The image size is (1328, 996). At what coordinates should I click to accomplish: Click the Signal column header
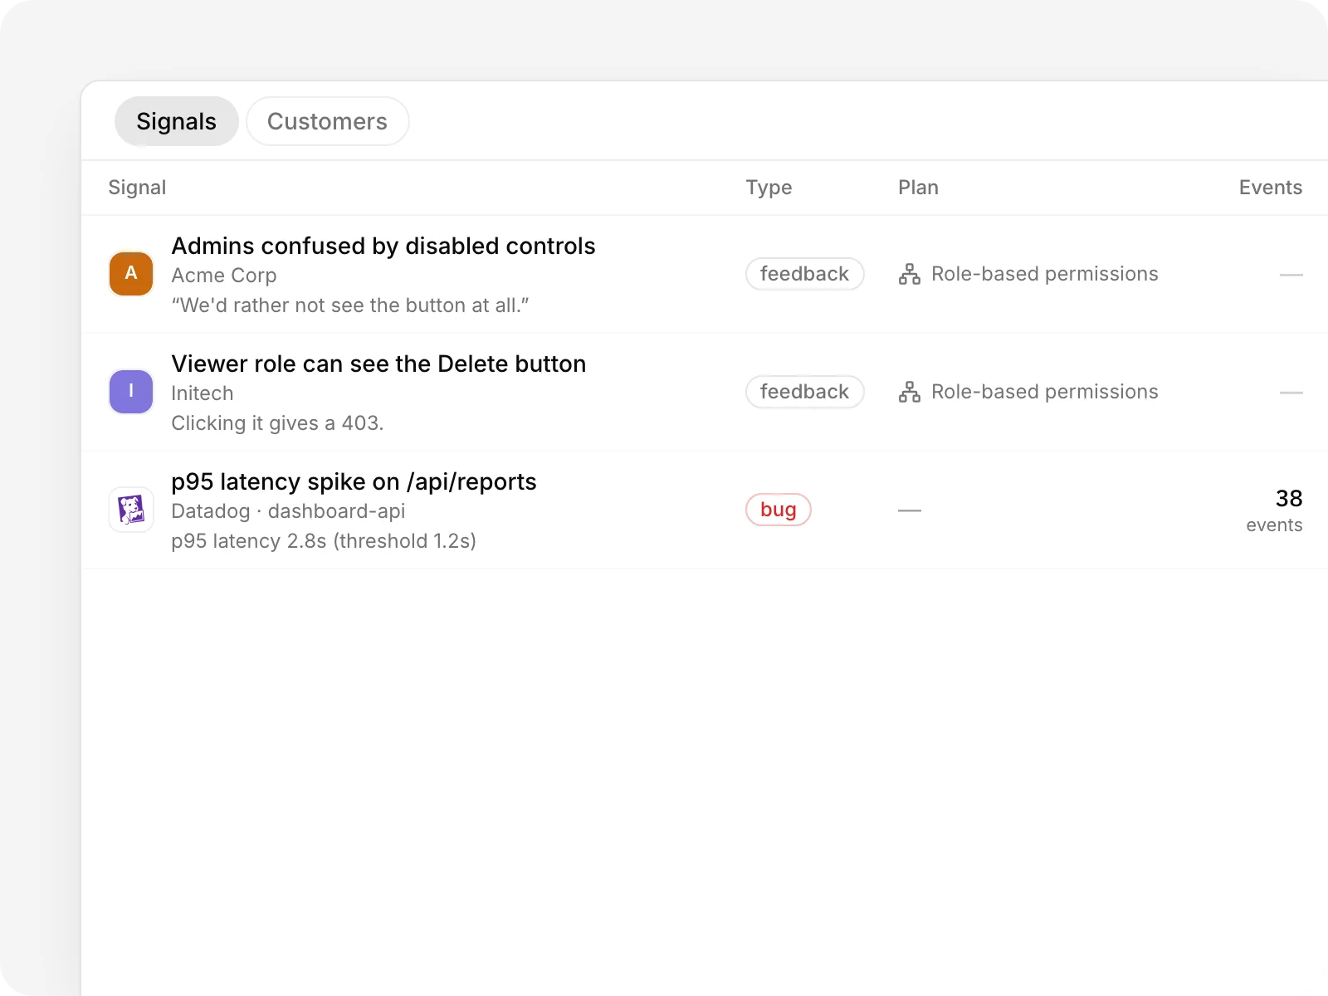[137, 188]
